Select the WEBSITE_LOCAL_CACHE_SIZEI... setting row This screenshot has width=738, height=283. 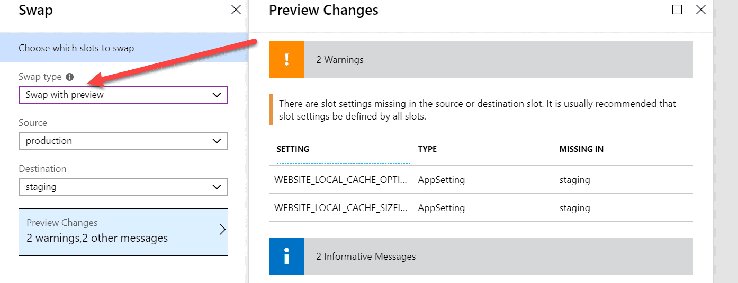pos(481,208)
